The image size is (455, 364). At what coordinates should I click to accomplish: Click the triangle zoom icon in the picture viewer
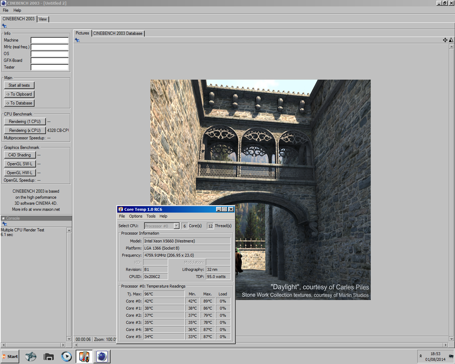click(451, 40)
